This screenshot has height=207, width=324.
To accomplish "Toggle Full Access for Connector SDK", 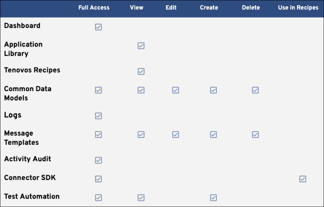I will (98, 179).
